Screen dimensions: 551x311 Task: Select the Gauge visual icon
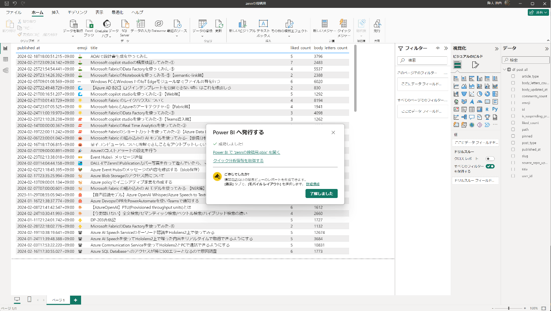(479, 102)
